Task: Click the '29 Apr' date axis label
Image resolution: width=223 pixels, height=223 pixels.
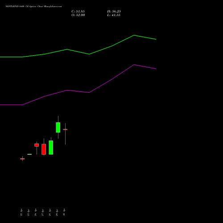Action: 57,212
